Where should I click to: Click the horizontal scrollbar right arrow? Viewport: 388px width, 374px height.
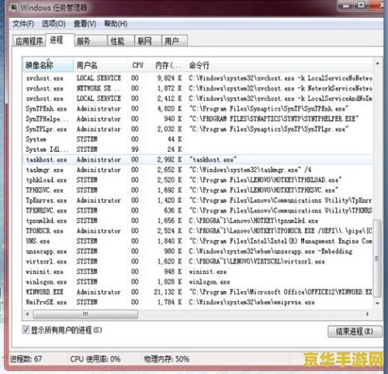click(367, 314)
